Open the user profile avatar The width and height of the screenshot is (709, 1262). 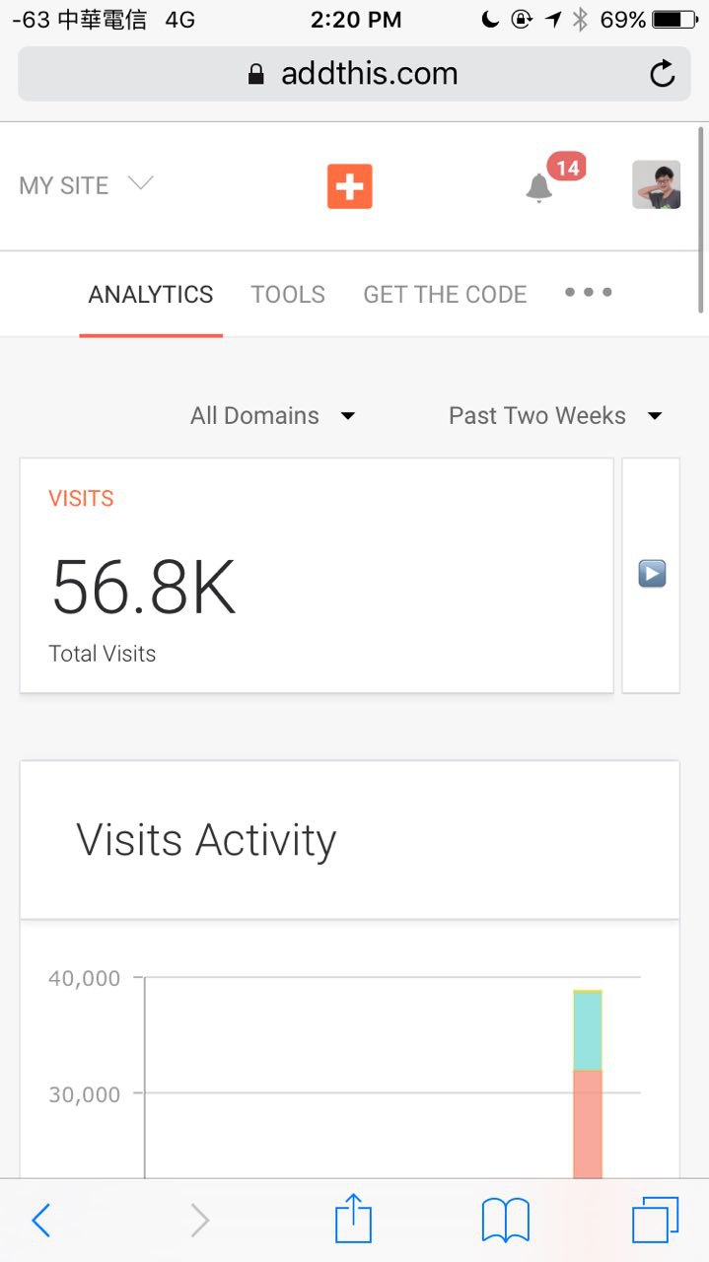coord(656,185)
